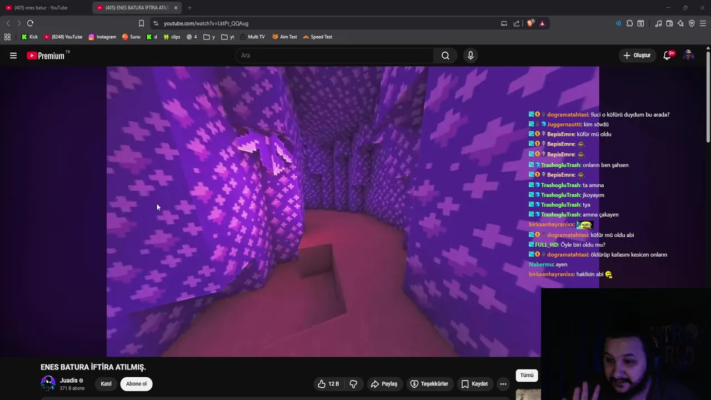The image size is (711, 400).
Task: Expand the 'y' bookmarks folder
Action: [209, 37]
